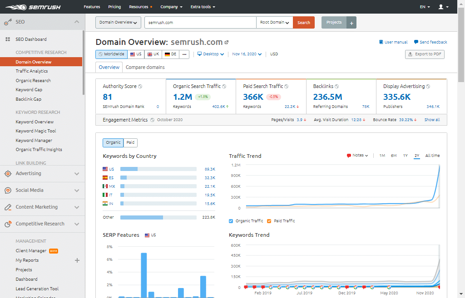The height and width of the screenshot is (298, 465).
Task: Toggle to the Paid keywords view
Action: [130, 142]
